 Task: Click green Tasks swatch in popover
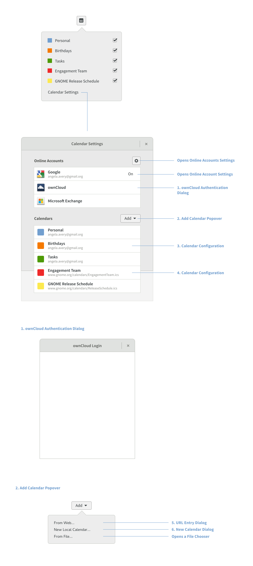50,61
